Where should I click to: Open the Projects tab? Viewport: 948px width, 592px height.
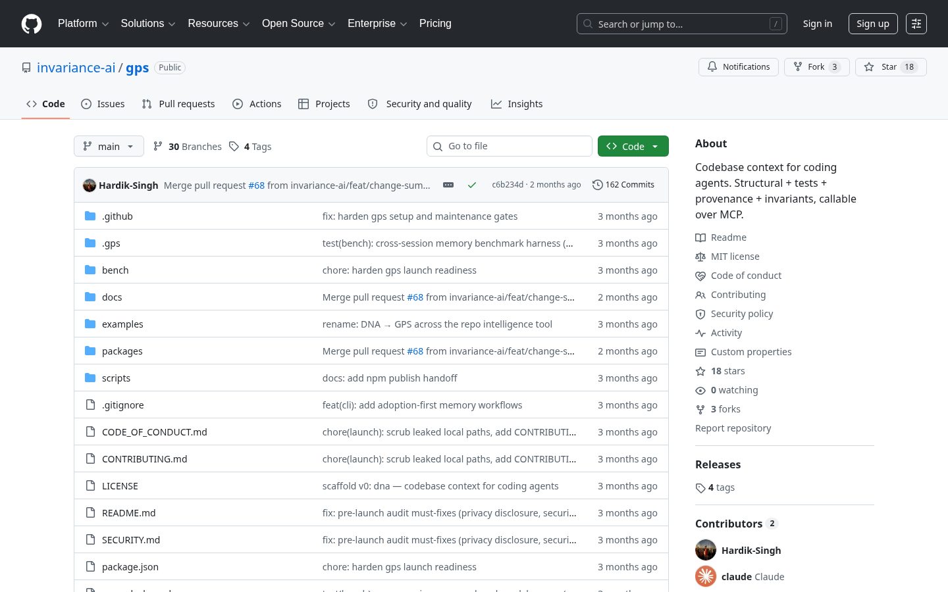click(x=324, y=104)
